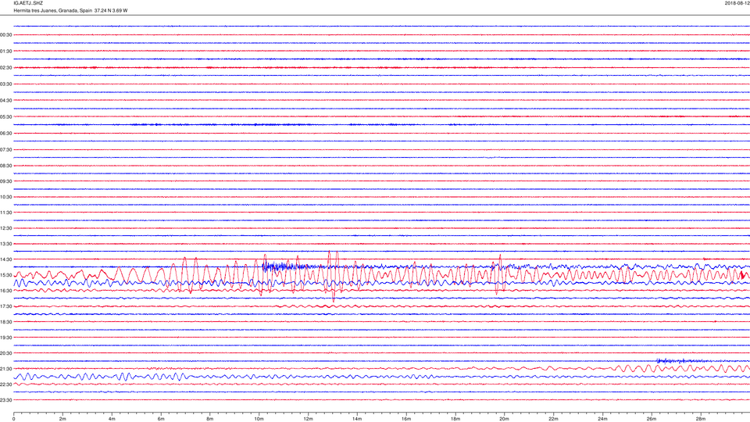This screenshot has width=750, height=422.
Task: Click the 22m tick on the time axis
Action: [553, 419]
